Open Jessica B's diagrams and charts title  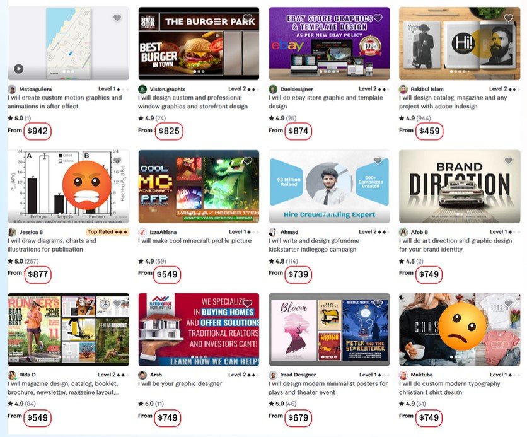pos(52,245)
